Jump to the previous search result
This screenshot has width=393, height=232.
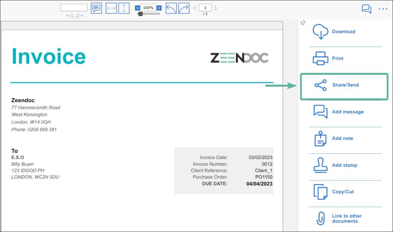[x=70, y=16]
